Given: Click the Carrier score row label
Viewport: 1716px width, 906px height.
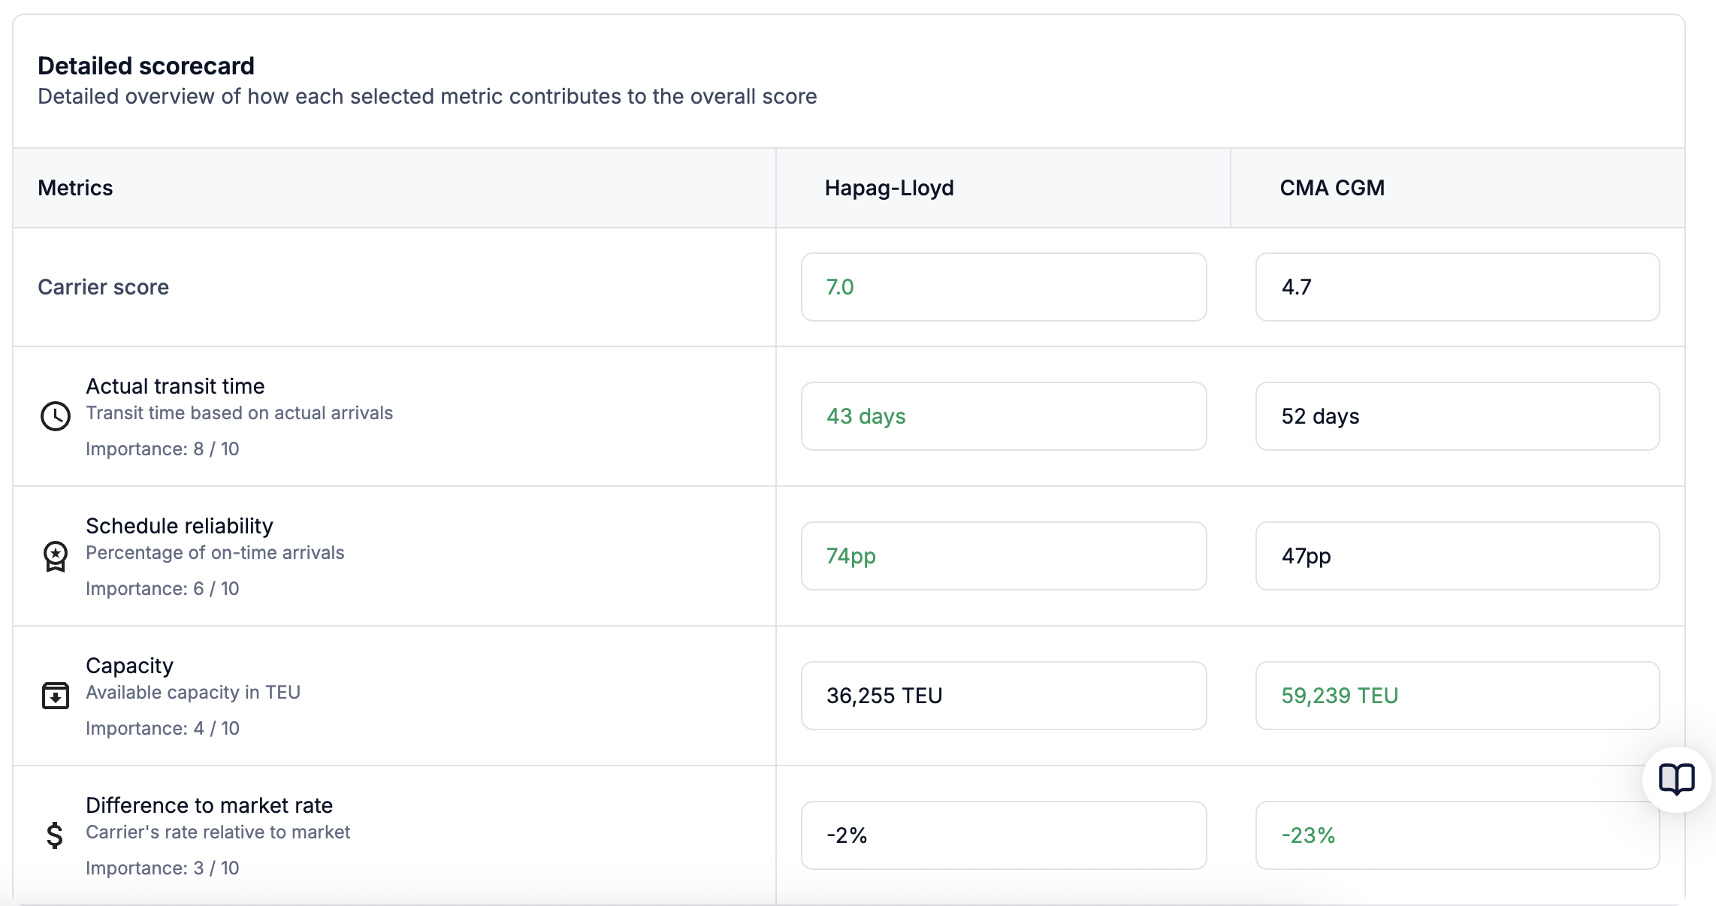Looking at the screenshot, I should [x=103, y=287].
